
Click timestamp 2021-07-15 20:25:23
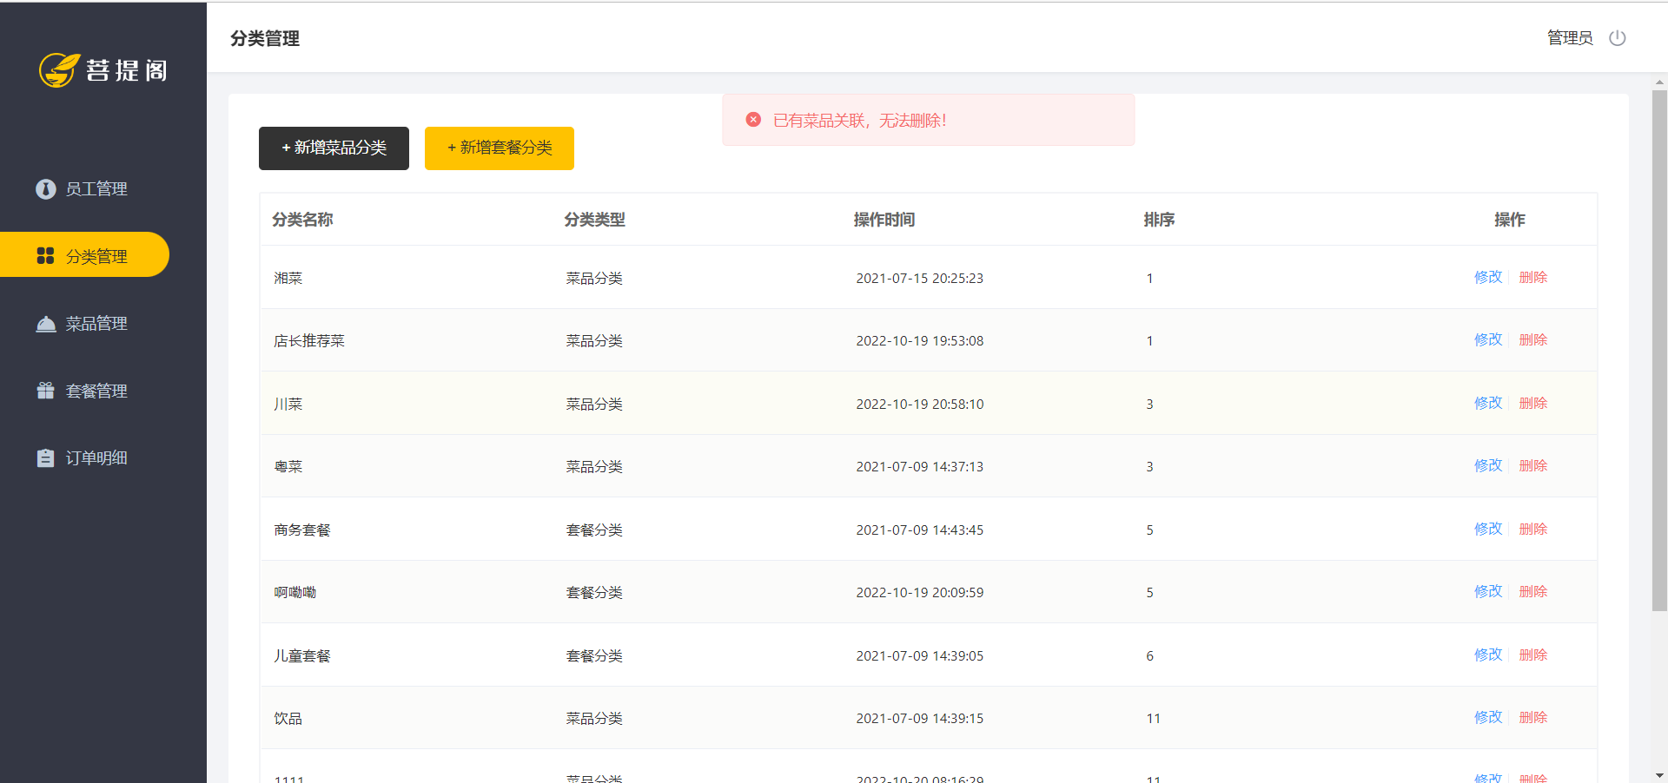pos(920,278)
